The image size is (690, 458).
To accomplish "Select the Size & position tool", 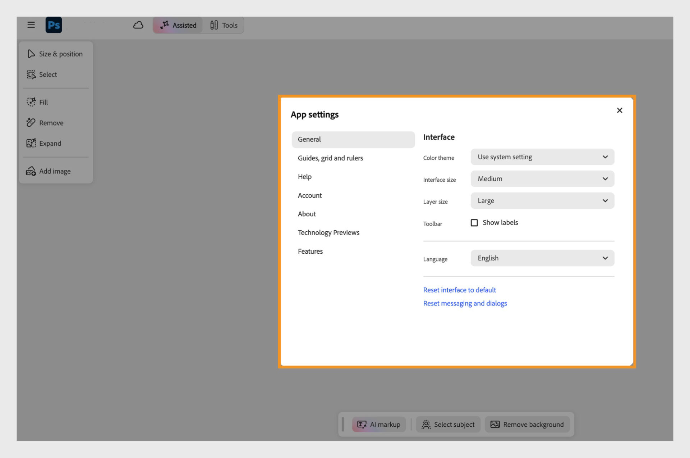I will (55, 54).
